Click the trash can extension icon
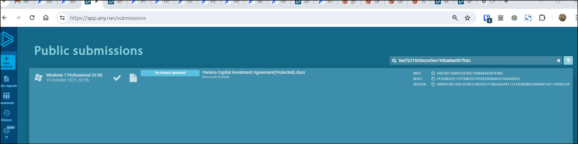Viewport: 578px width, 144px height. point(501,18)
